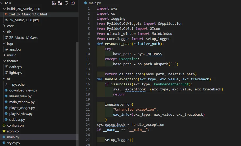Viewport: 241px width, 146px height.
Task: Collapse the build\ZR_Music_1.1.0 folder
Action: coord(23,9)
